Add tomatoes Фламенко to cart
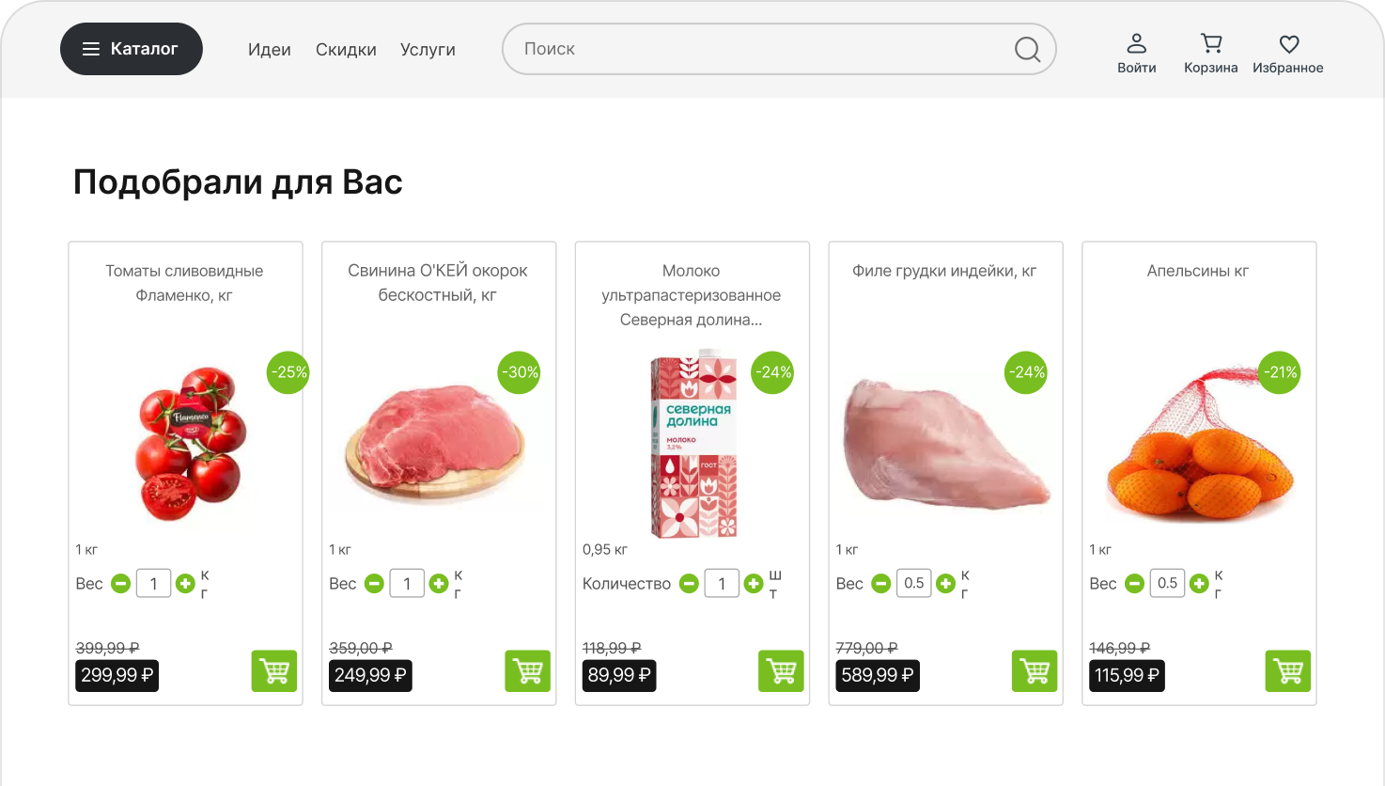 274,671
